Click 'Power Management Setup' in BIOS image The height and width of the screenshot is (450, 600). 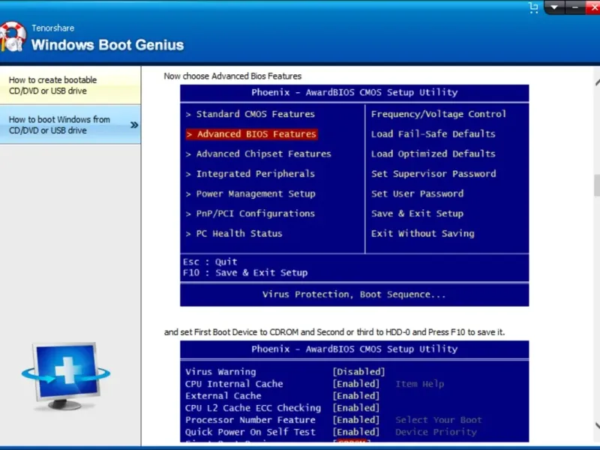[x=256, y=194]
